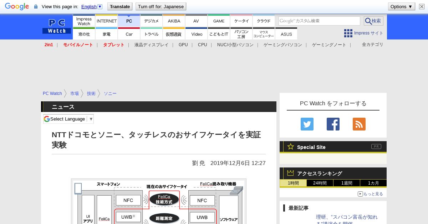Image resolution: width=428 pixels, height=224 pixels.
Task: Open the クラウド navigation tab
Action: point(264,21)
